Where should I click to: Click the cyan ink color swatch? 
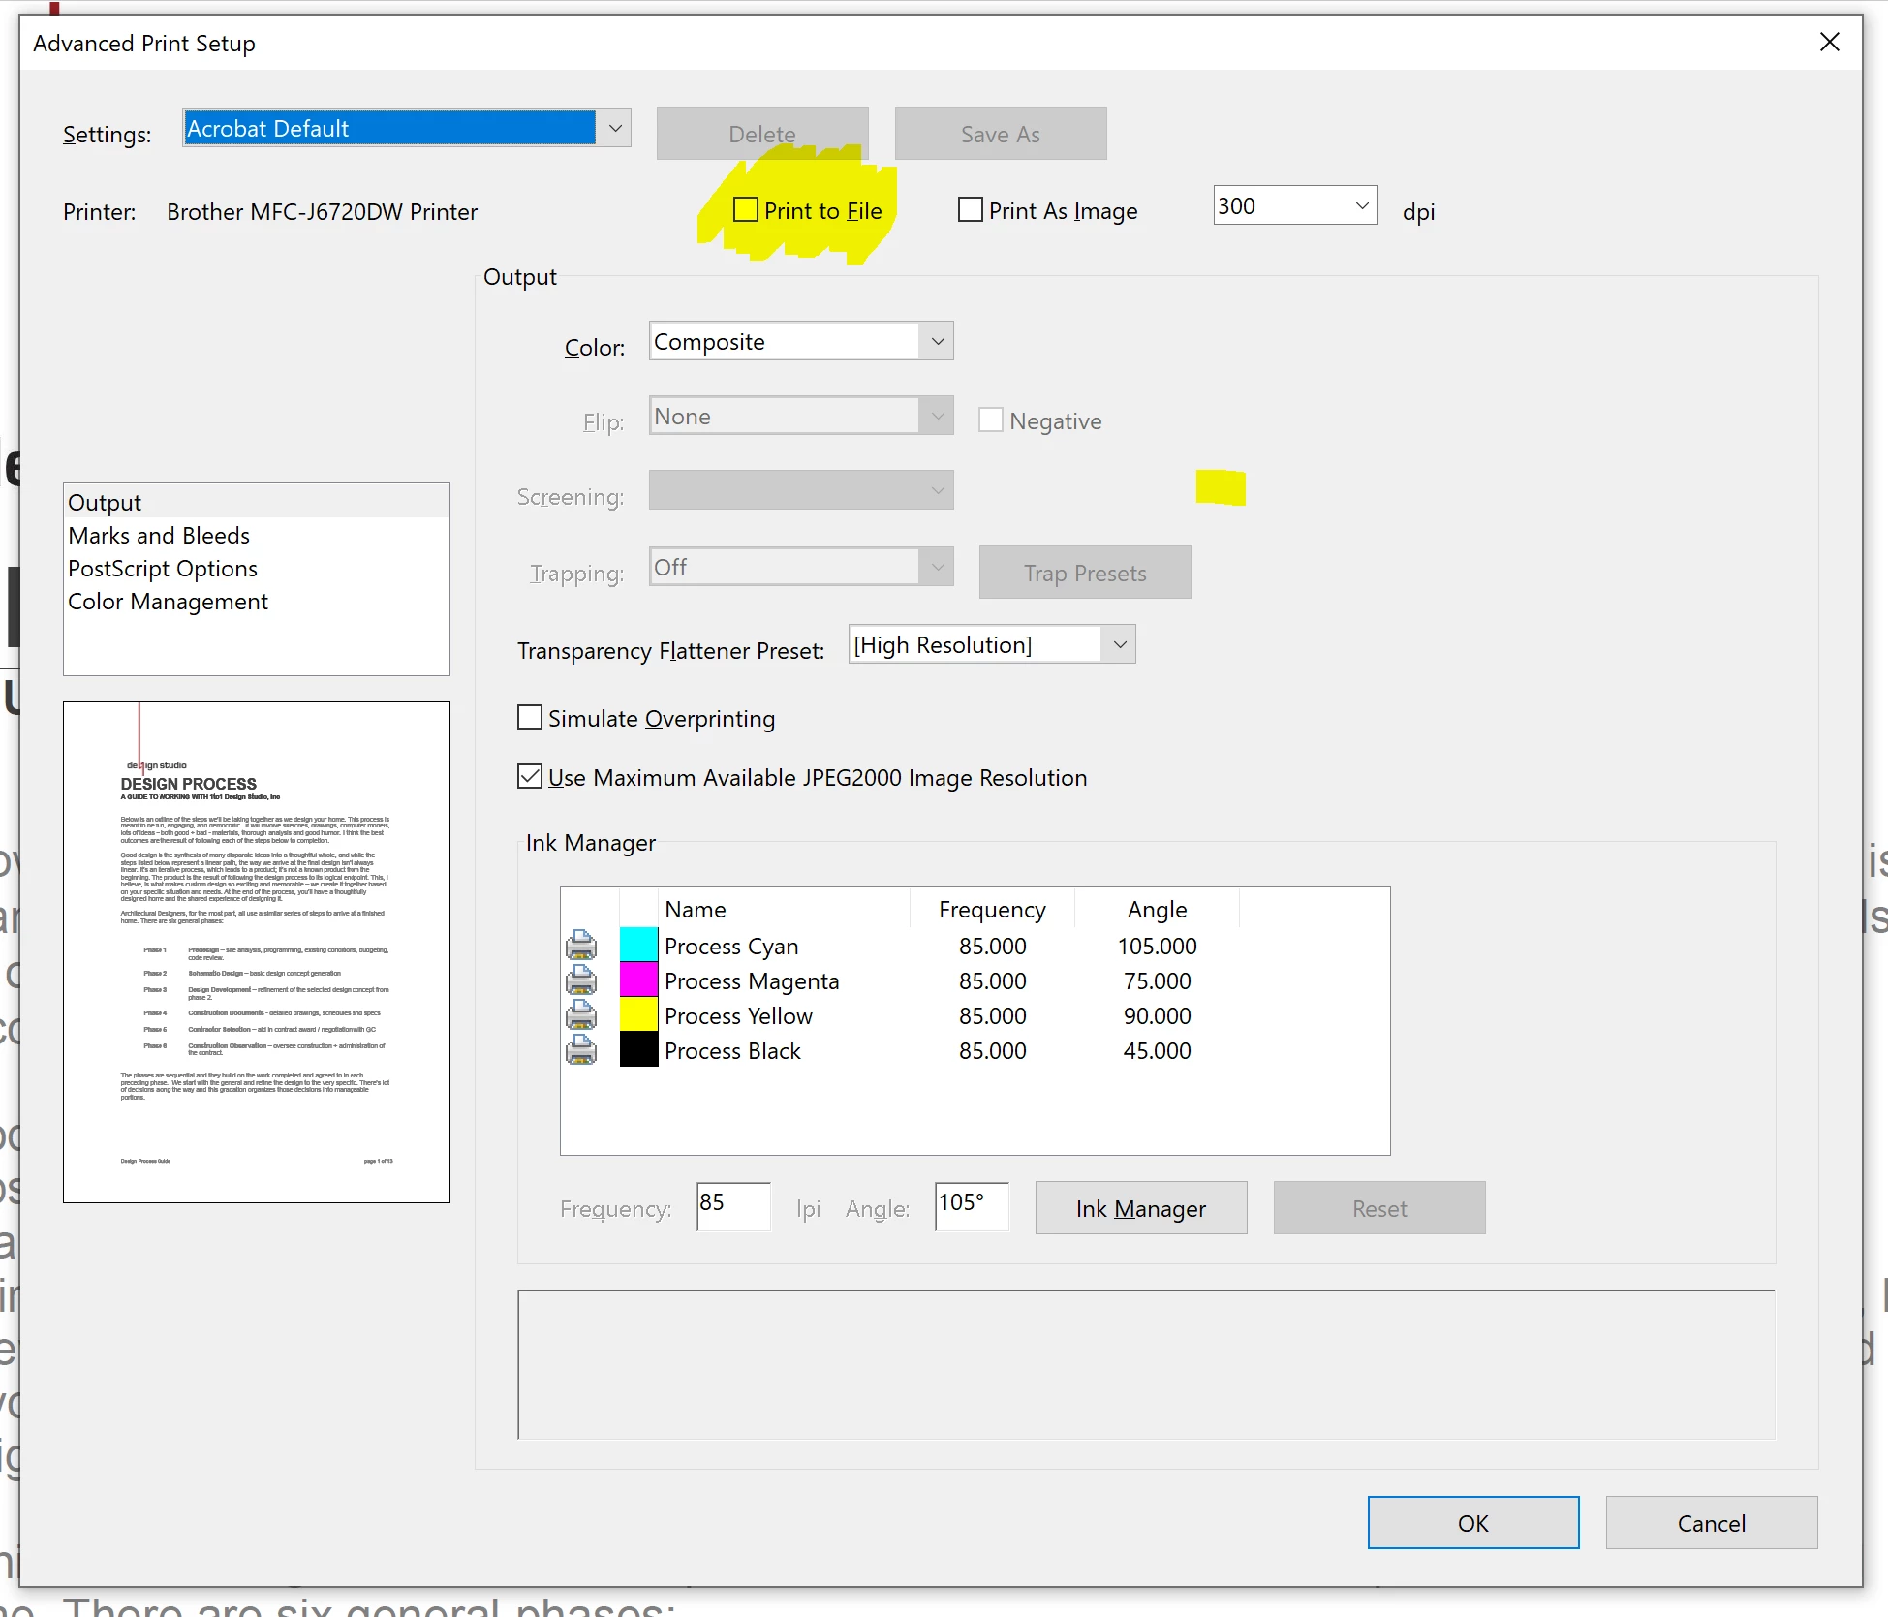(638, 945)
